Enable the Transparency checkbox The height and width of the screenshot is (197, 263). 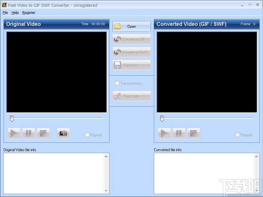(117, 83)
